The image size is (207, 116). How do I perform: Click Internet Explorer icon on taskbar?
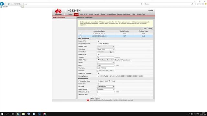(x=18, y=114)
